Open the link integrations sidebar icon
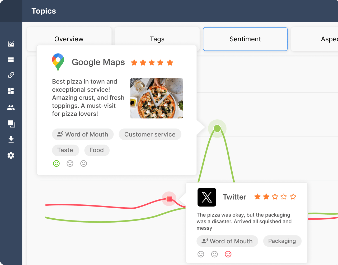Image resolution: width=338 pixels, height=265 pixels. coord(11,75)
